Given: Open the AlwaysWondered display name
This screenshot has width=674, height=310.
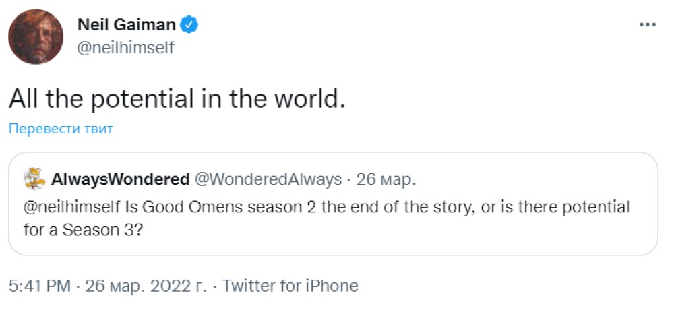Looking at the screenshot, I should [x=120, y=179].
